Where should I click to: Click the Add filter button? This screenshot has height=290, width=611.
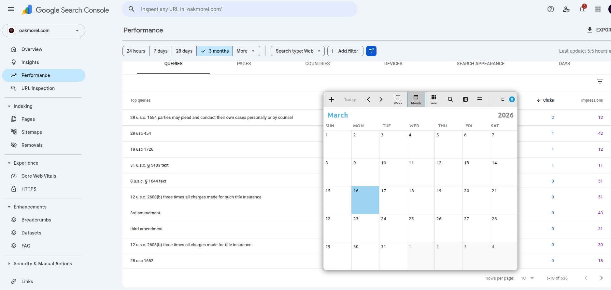click(x=345, y=51)
